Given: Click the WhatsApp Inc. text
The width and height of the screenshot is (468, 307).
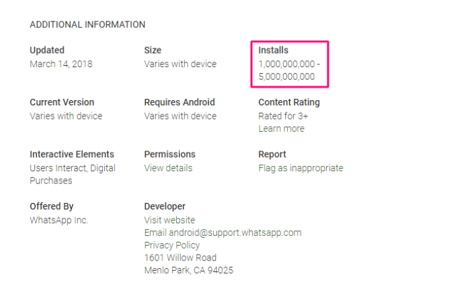Looking at the screenshot, I should [x=59, y=220].
